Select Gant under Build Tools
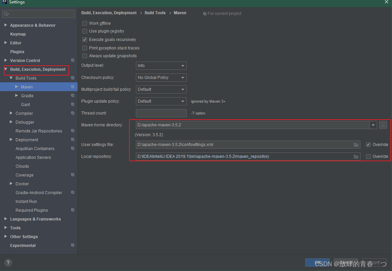 [25, 104]
